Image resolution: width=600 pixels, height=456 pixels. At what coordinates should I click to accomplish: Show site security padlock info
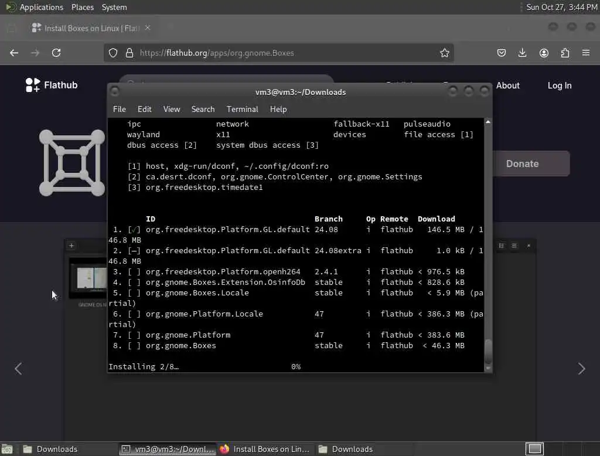[129, 53]
